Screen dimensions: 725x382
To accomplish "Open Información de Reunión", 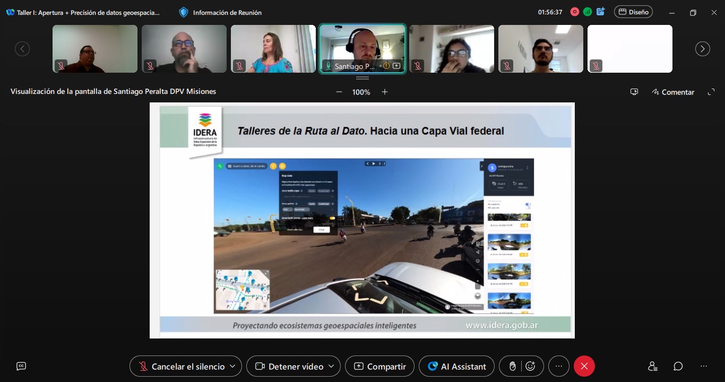I will tap(221, 12).
